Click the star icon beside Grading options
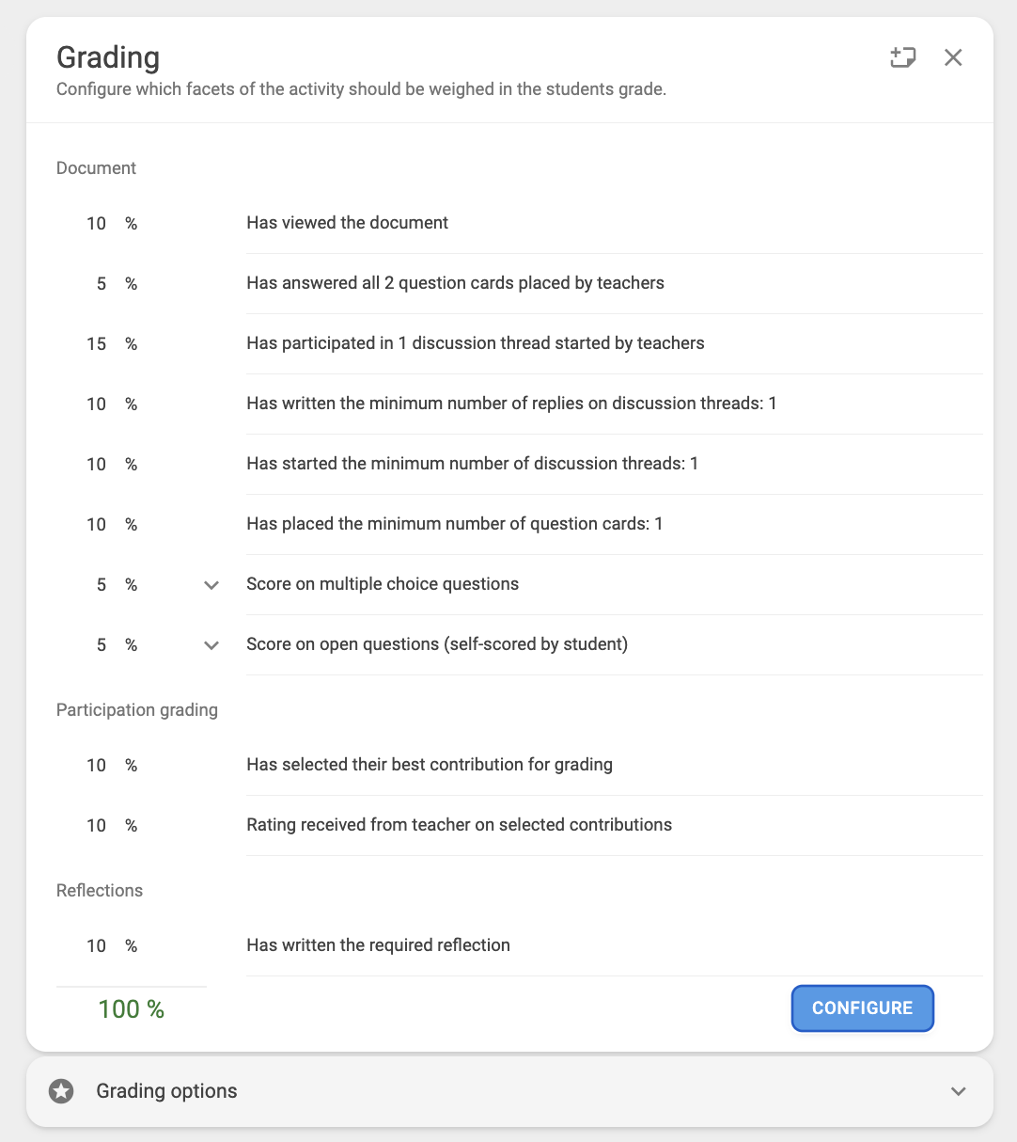Viewport: 1017px width, 1142px height. coord(61,1091)
